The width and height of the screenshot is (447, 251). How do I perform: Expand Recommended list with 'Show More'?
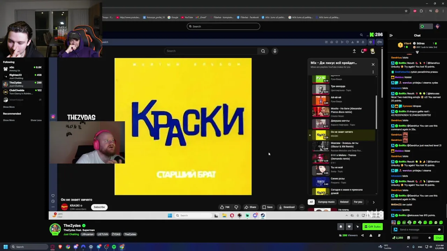tap(9, 120)
